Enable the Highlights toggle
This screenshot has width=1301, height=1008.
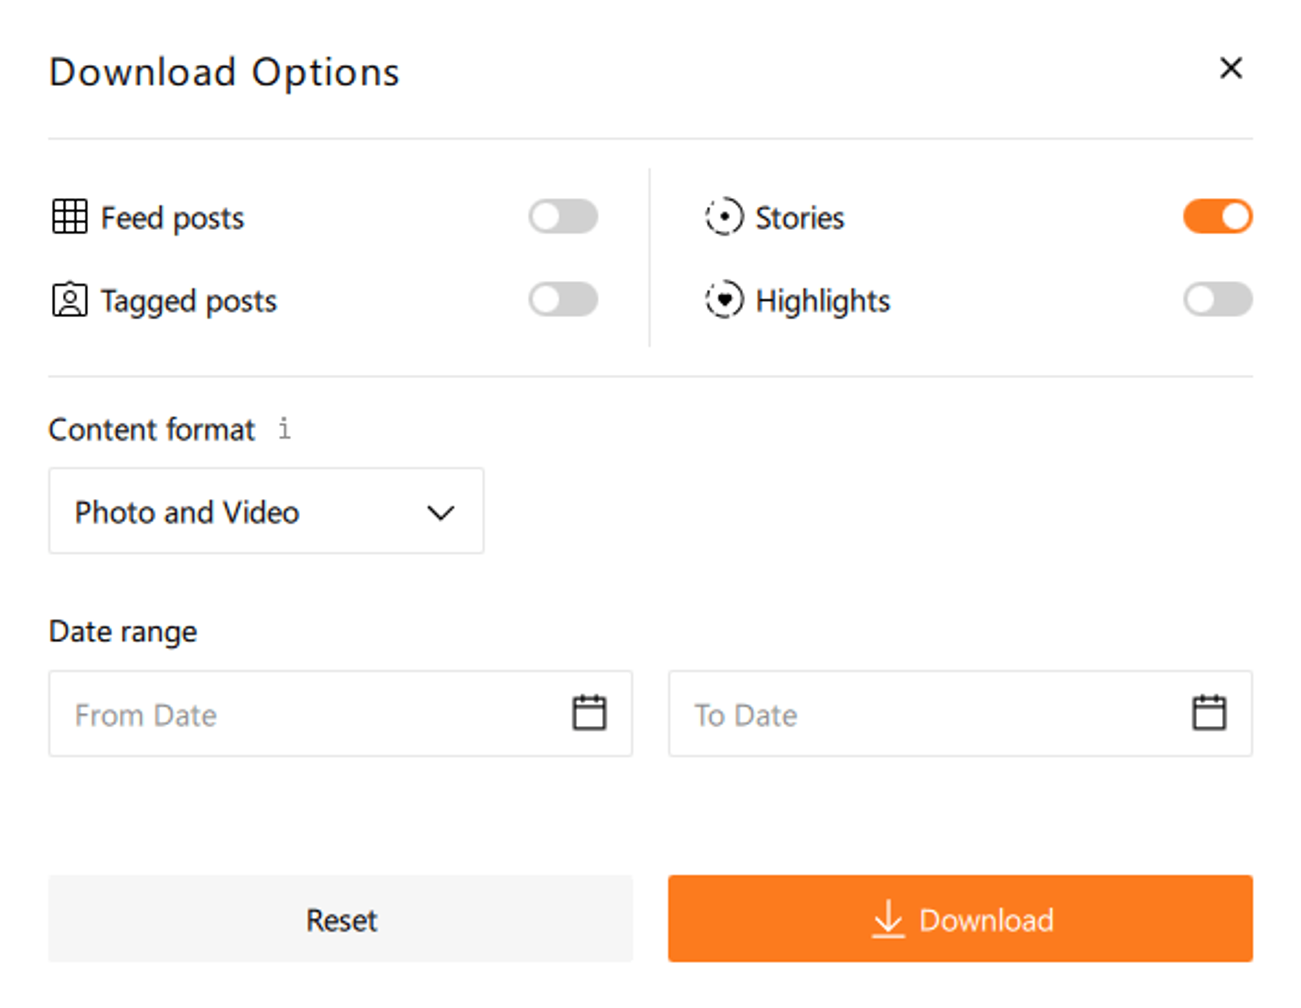(x=1218, y=299)
